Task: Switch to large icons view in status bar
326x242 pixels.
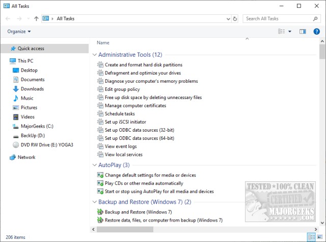Action: pos(320,237)
